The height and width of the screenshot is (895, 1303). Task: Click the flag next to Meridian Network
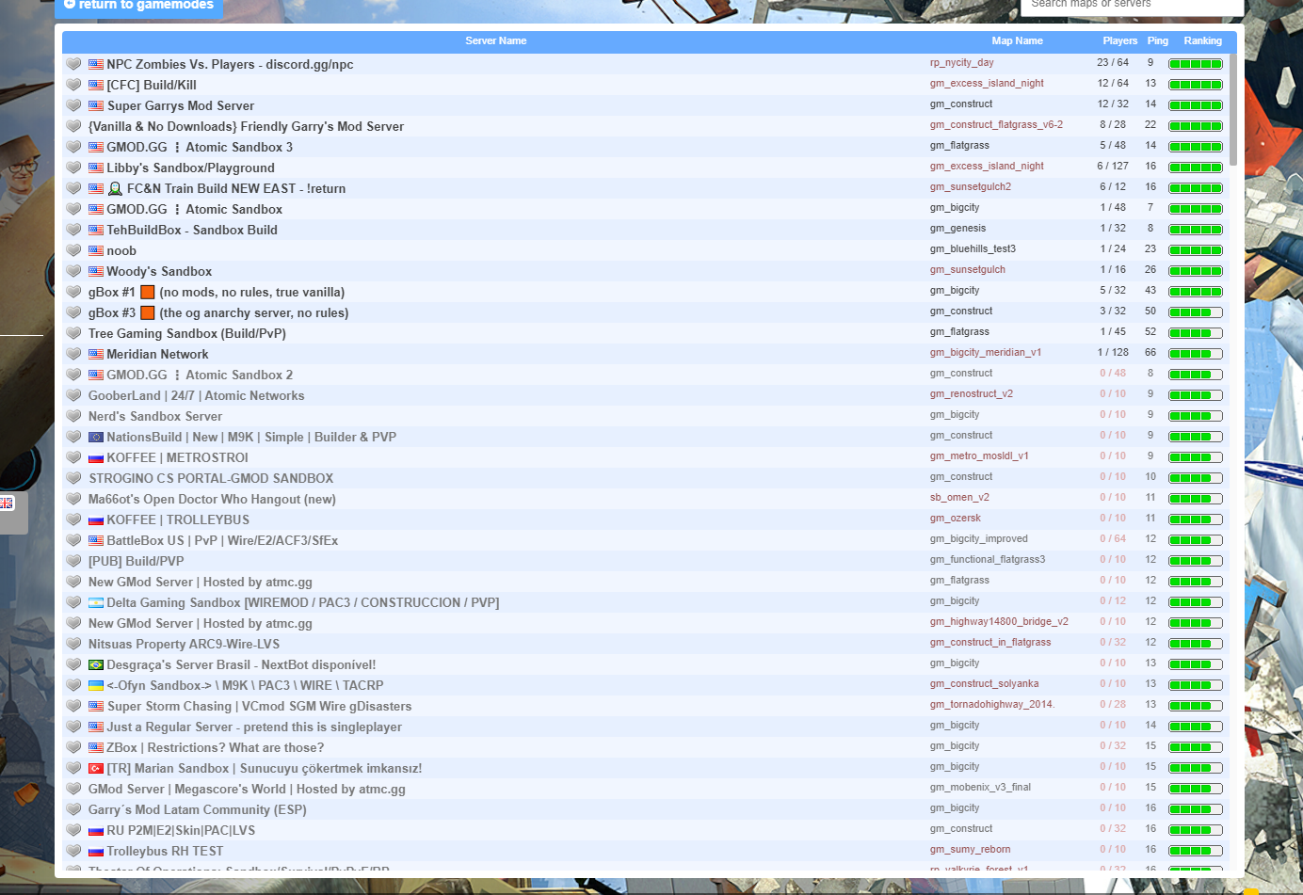(96, 355)
